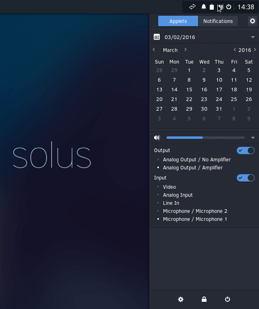
Task: Open power options at panel bottom
Action: coord(228,299)
